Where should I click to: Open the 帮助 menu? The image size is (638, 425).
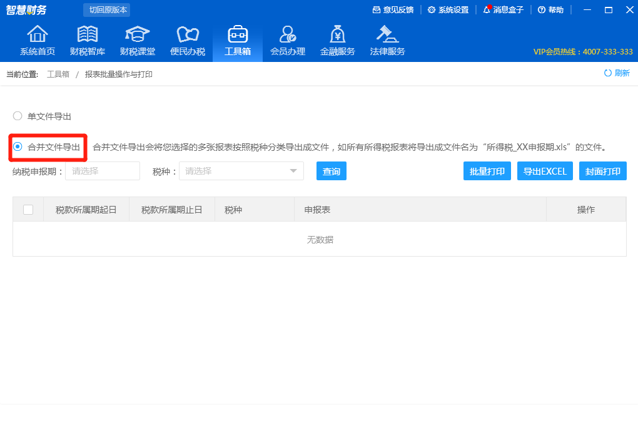(x=550, y=10)
